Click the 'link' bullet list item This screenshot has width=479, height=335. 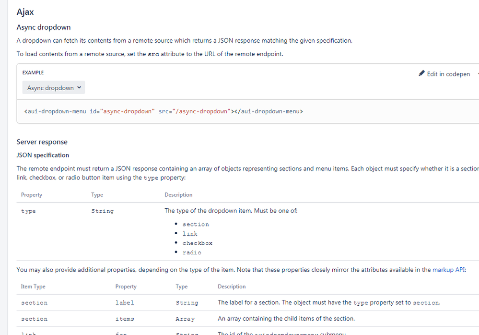point(190,234)
